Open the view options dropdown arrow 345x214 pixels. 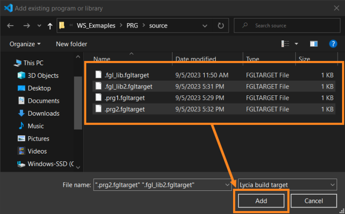296,44
